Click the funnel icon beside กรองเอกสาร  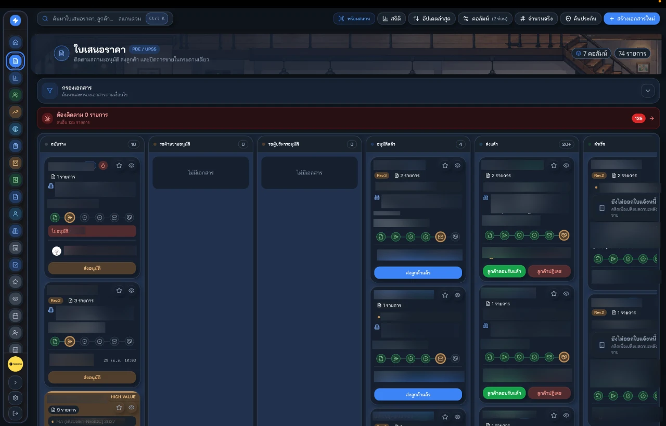[50, 91]
